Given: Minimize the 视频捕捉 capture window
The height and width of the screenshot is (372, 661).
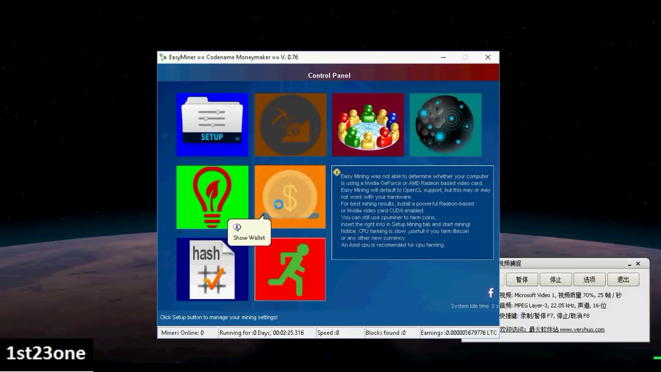Looking at the screenshot, I should point(629,264).
